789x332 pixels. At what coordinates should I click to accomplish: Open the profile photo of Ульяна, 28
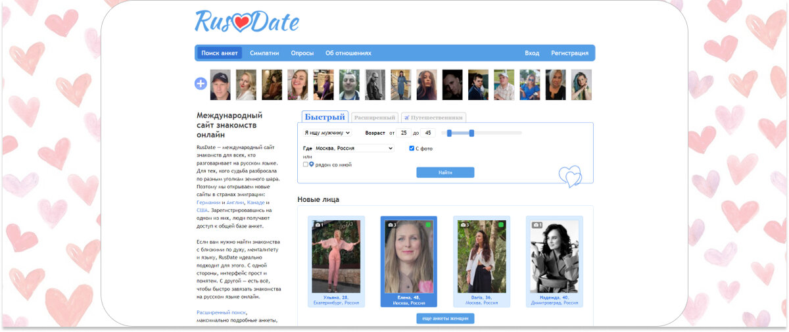click(x=336, y=256)
